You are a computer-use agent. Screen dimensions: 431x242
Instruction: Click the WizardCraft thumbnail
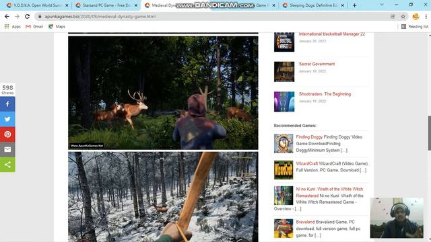pos(284,170)
